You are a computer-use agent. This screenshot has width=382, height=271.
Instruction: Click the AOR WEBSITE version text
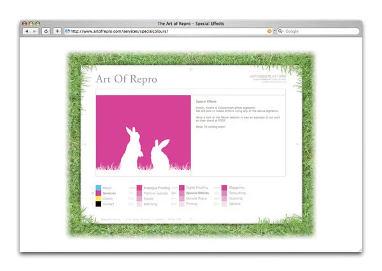pyautogui.click(x=268, y=77)
